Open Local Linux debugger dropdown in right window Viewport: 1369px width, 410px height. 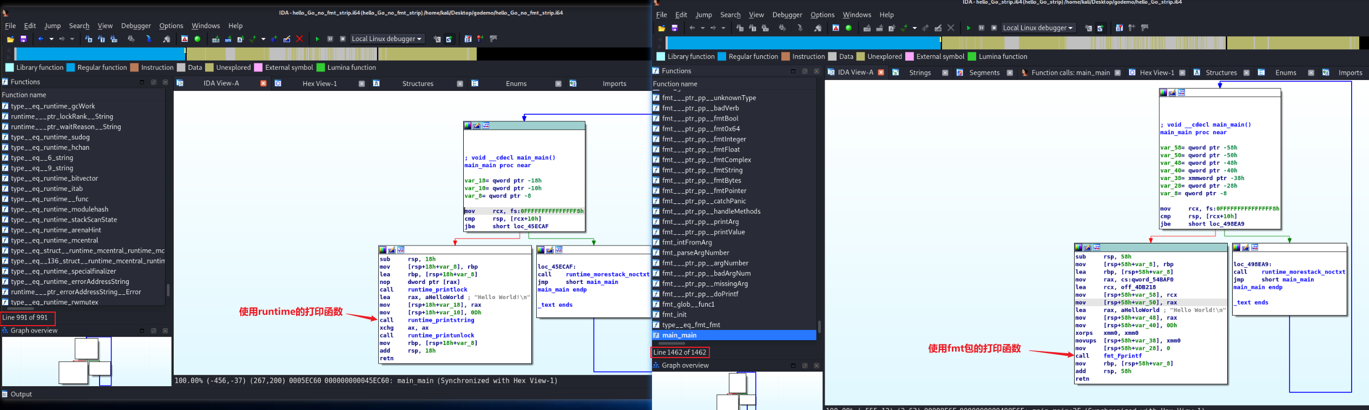tap(1038, 28)
